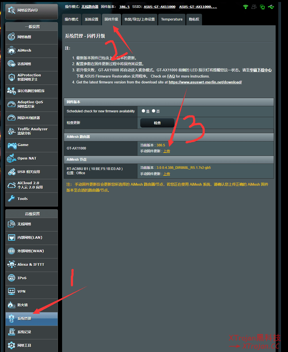Screen dimensions: 288x352
Task: Open the Game controller icon
Action: [12, 145]
